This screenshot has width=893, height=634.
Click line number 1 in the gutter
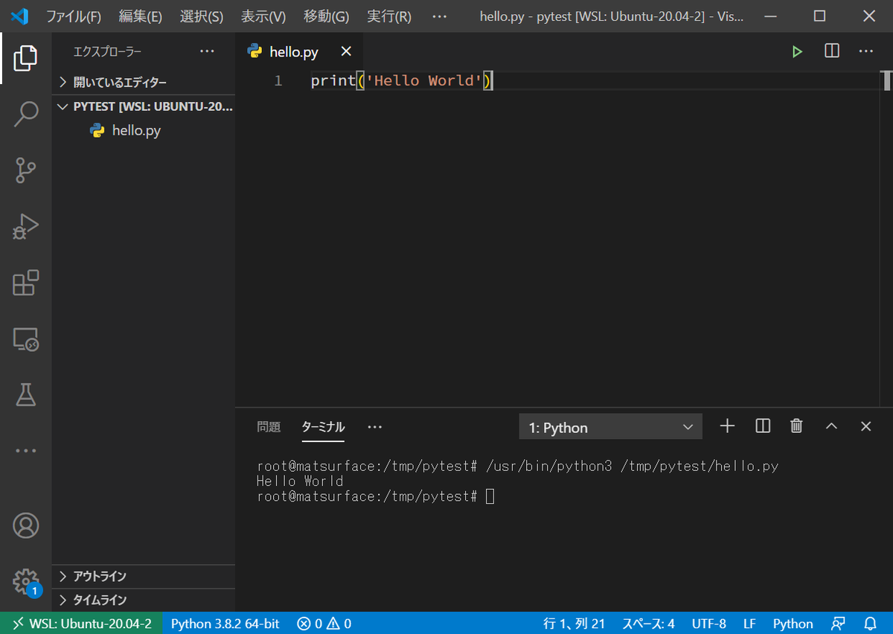point(278,80)
